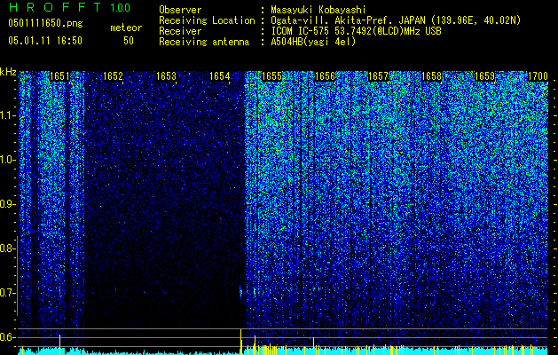The height and width of the screenshot is (355, 558).
Task: Click the 'meteor' label
Action: [x=126, y=28]
